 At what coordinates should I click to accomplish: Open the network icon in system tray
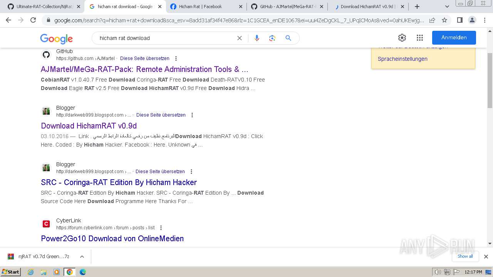coord(447,272)
